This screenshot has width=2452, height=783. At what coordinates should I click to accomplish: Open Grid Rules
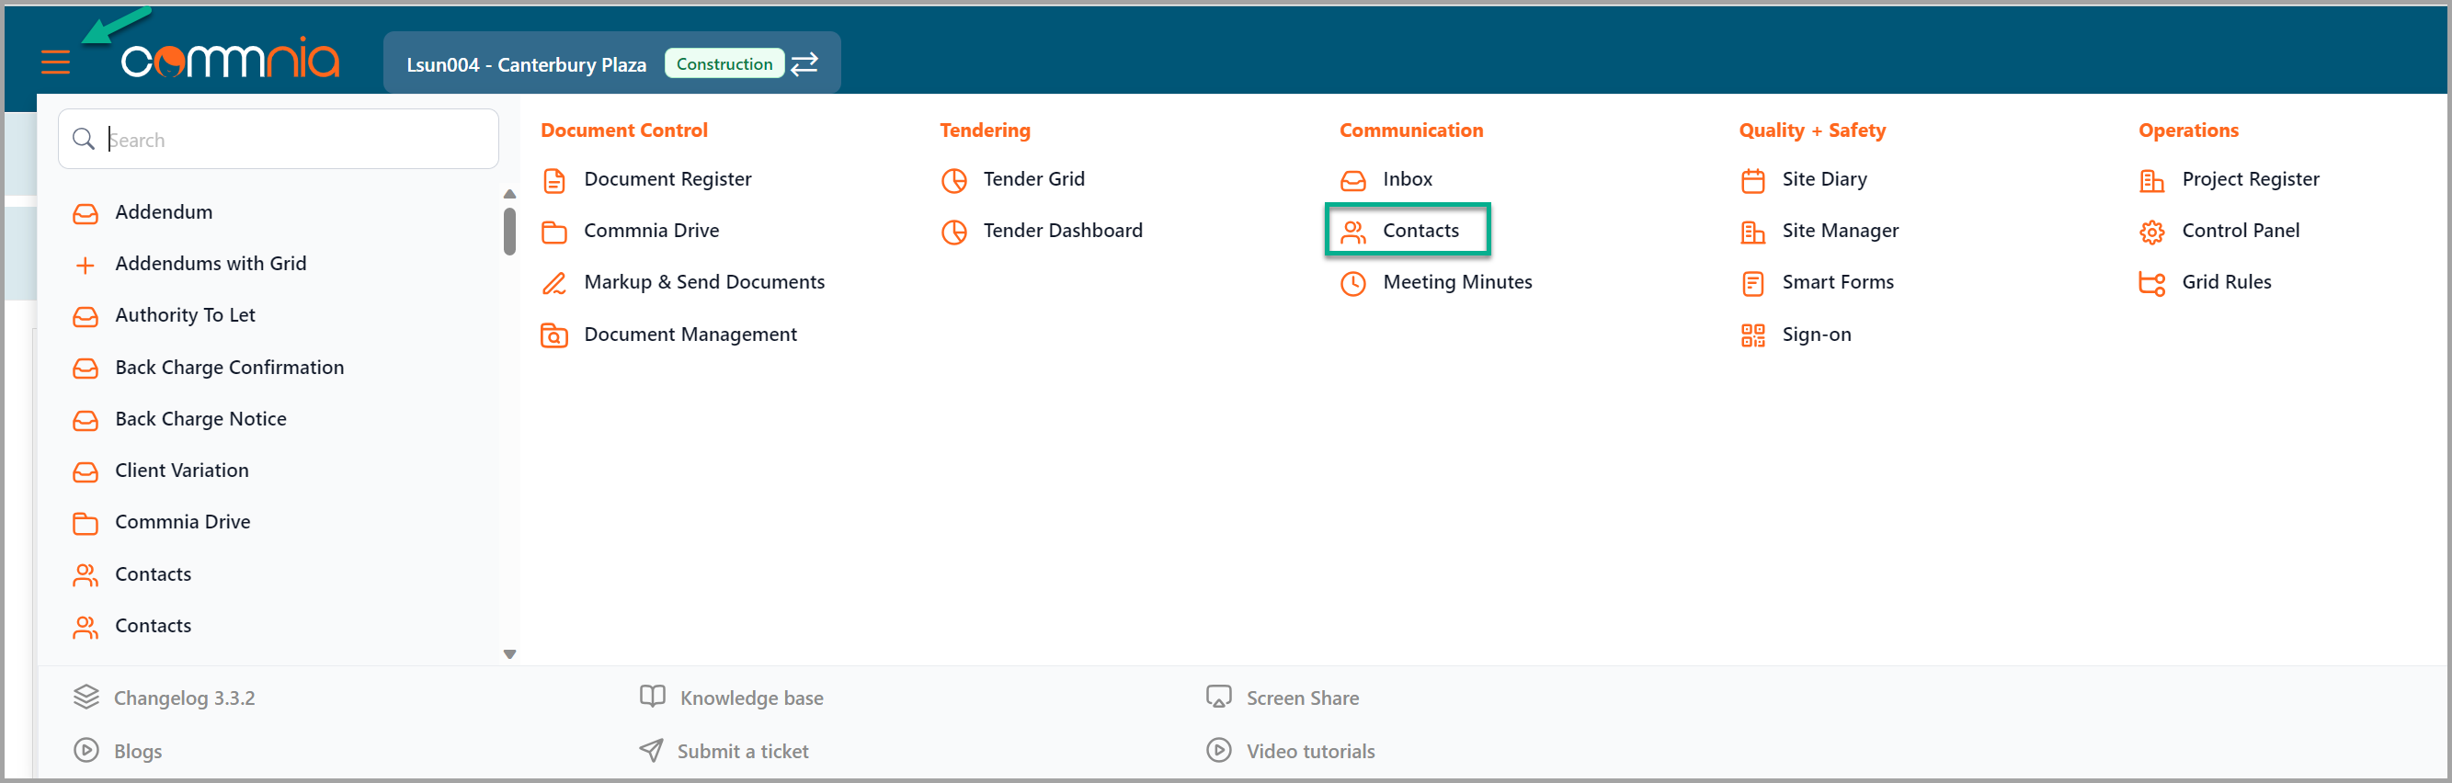2226,281
